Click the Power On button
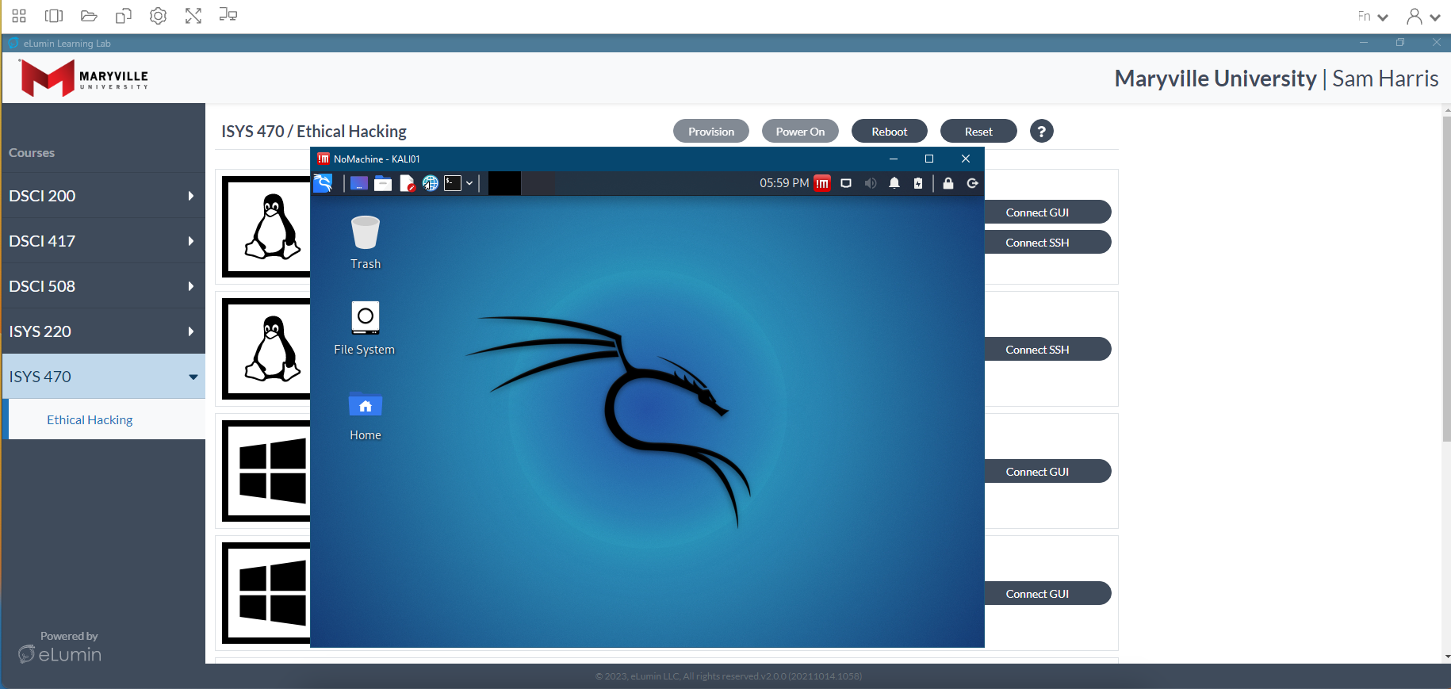 (800, 132)
